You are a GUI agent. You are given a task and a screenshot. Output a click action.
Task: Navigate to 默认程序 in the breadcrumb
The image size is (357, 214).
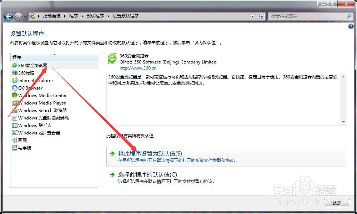92,16
